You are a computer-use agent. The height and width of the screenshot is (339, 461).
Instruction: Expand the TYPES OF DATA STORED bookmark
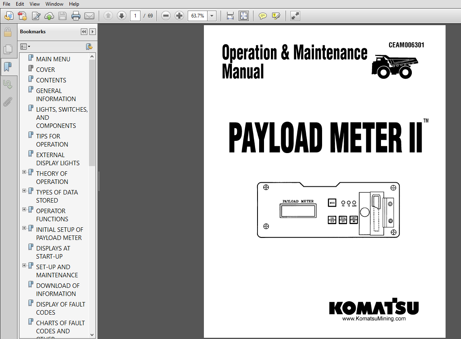24,191
